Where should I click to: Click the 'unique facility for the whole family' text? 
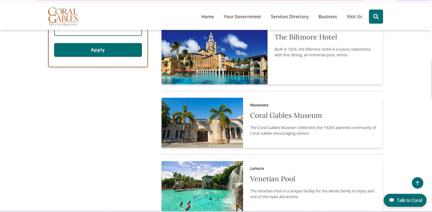pos(312,194)
